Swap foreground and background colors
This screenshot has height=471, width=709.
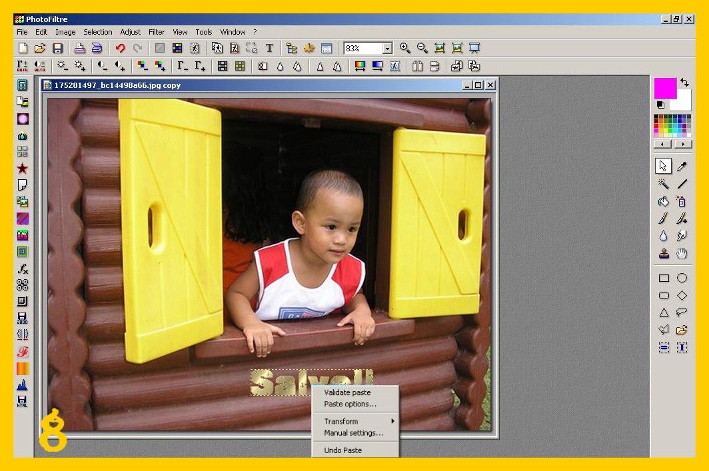[x=684, y=83]
